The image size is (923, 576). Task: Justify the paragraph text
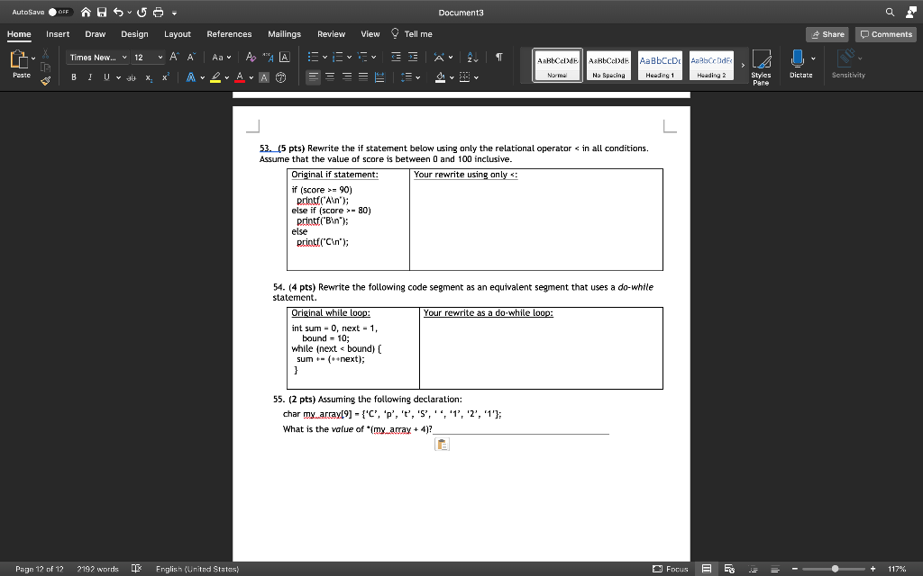[x=363, y=77]
